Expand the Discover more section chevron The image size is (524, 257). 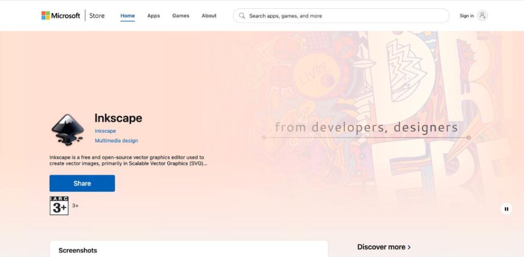pos(409,247)
